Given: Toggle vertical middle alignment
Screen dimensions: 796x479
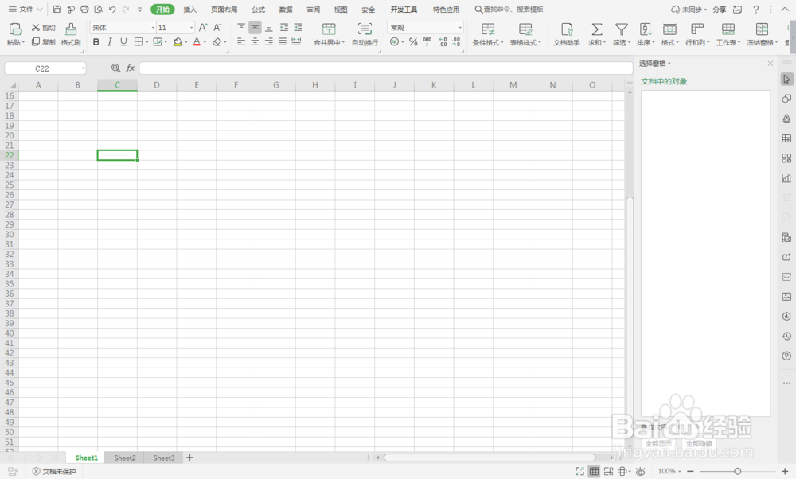Looking at the screenshot, I should (x=255, y=27).
